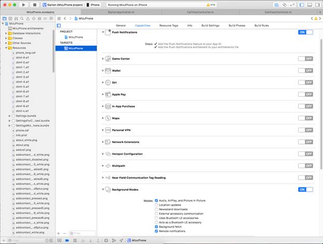Click Simulate Location arrow icon
This screenshot has width=323, height=244.
click(121, 240)
